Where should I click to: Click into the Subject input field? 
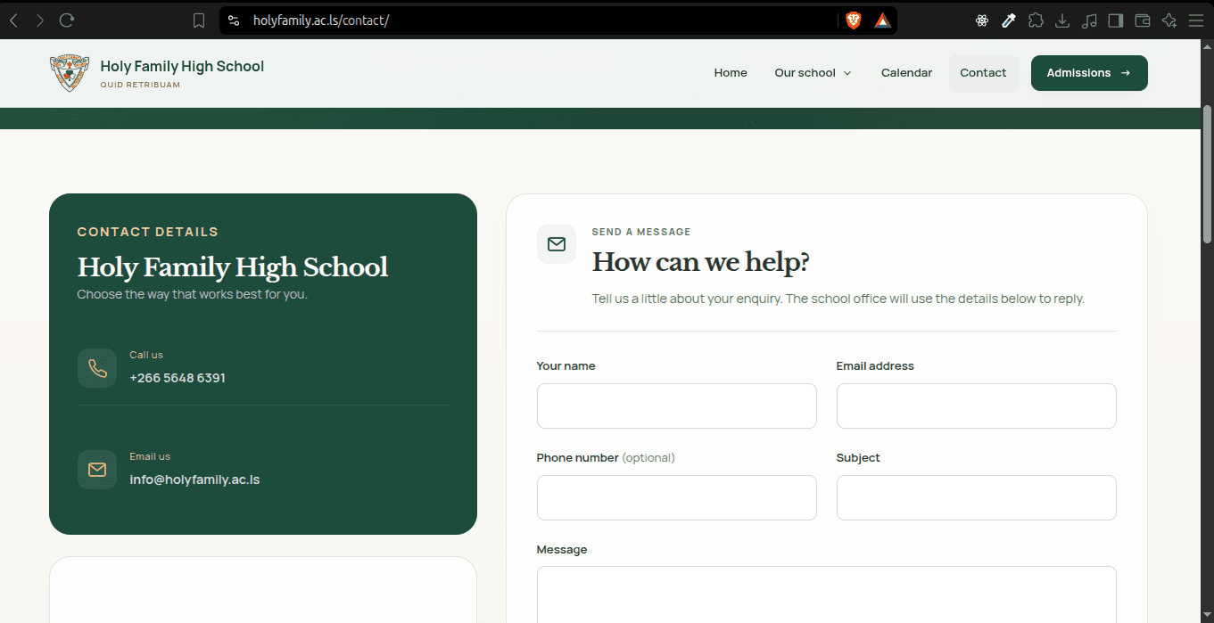click(977, 497)
